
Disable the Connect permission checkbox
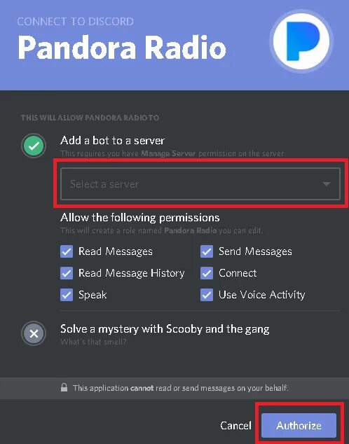(x=207, y=273)
